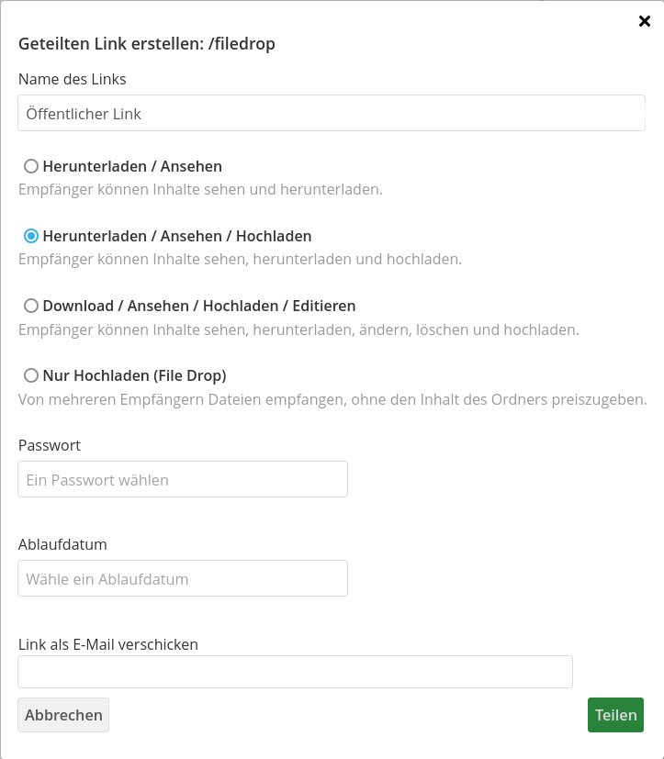
Task: Click the description mentioning ändern, löschen und hochladen
Action: click(x=303, y=329)
